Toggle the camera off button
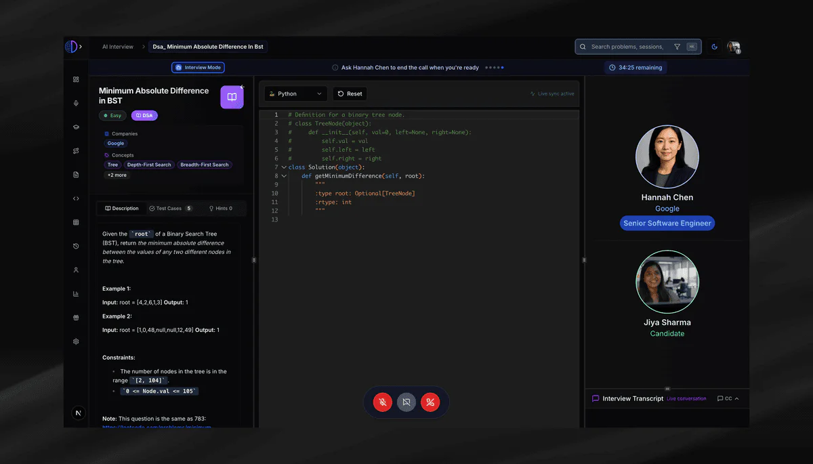This screenshot has height=464, width=813. tap(406, 402)
